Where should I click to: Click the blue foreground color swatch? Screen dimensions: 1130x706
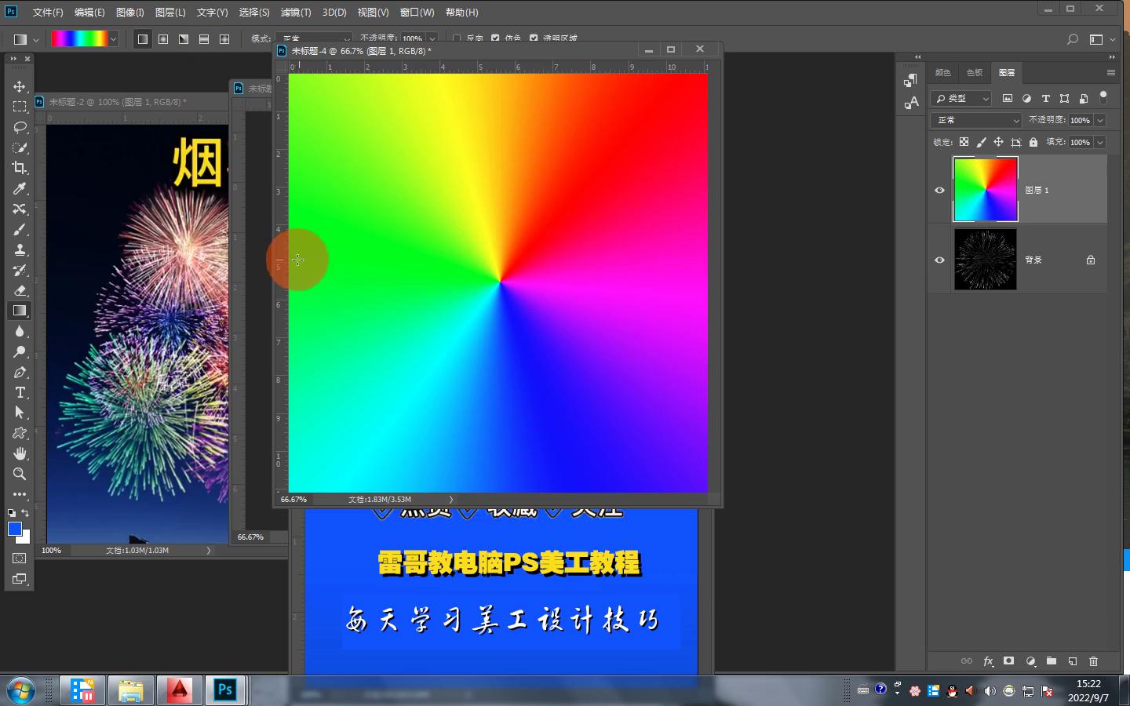[x=14, y=529]
